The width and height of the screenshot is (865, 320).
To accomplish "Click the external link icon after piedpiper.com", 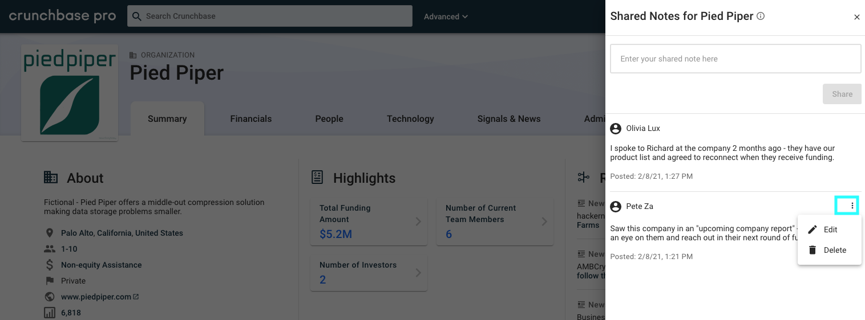I will click(136, 297).
